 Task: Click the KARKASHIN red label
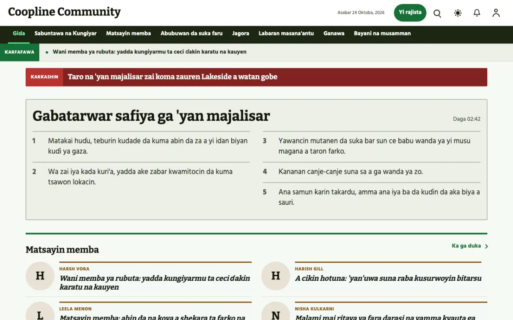pyautogui.click(x=44, y=77)
